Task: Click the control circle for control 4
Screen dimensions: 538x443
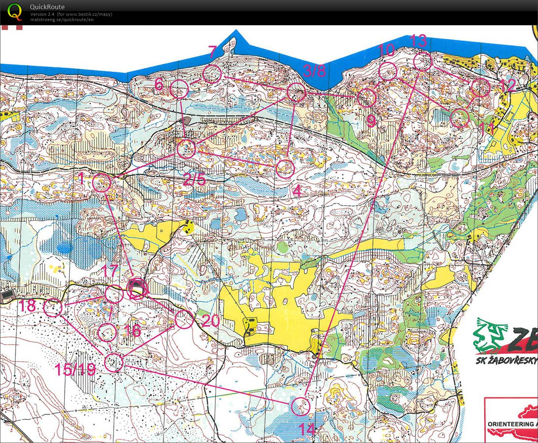Action: pyautogui.click(x=285, y=169)
